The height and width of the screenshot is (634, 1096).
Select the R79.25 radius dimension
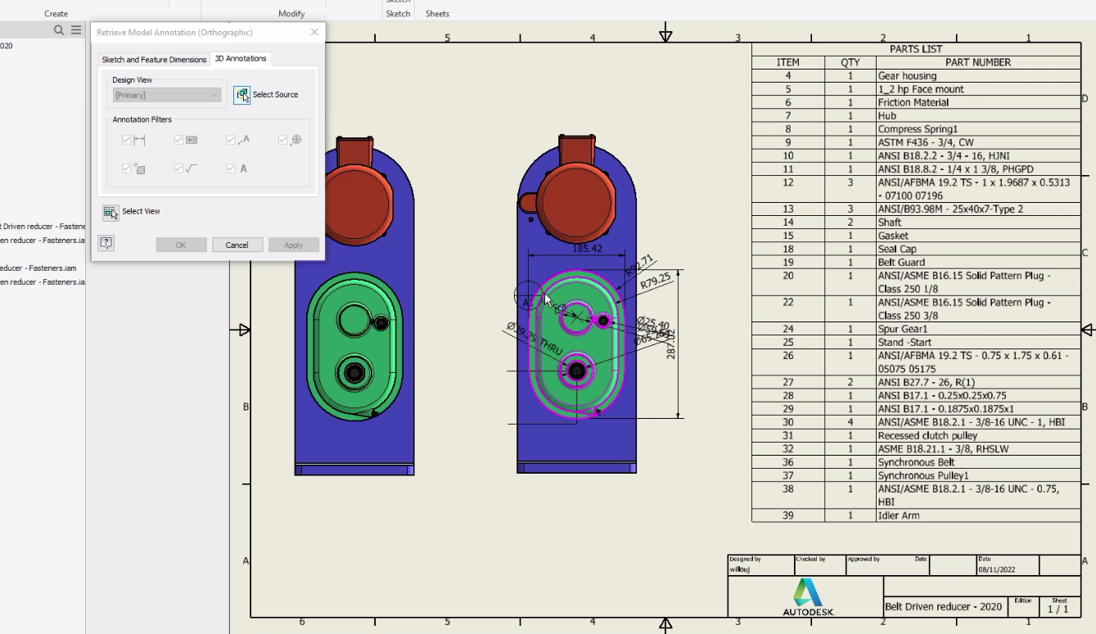656,281
